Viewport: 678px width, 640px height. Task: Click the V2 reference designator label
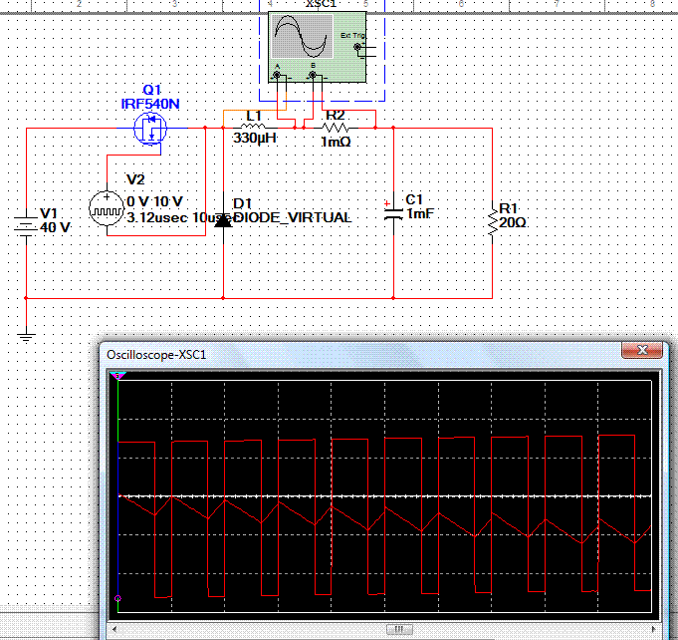coord(135,179)
